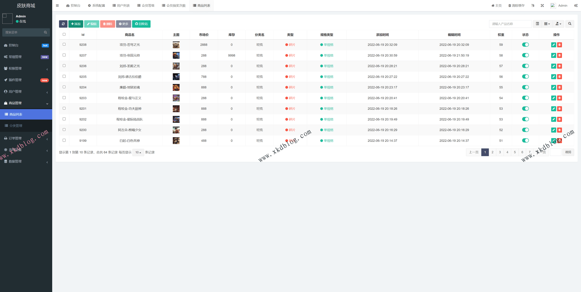Click the page number jump input
The height and width of the screenshot is (292, 581).
556,152
